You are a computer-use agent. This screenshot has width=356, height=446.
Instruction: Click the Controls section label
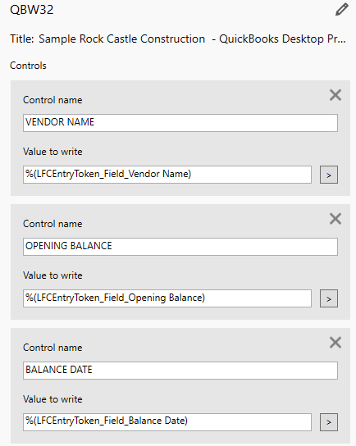click(28, 66)
